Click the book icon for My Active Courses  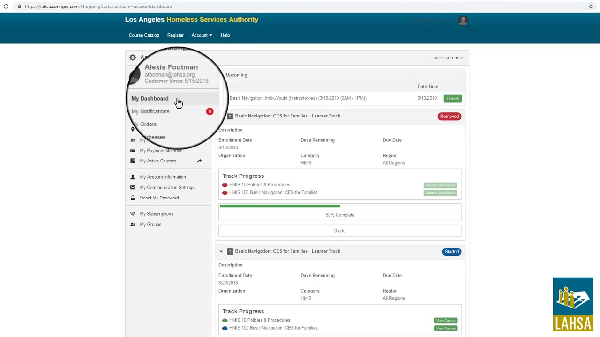(x=133, y=161)
